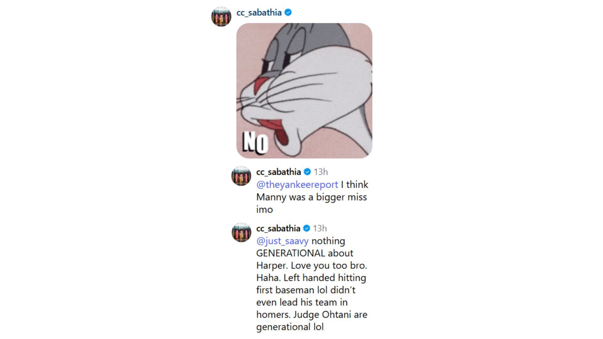Click verified badge on the Manny comment
This screenshot has height=339, width=603.
click(307, 172)
